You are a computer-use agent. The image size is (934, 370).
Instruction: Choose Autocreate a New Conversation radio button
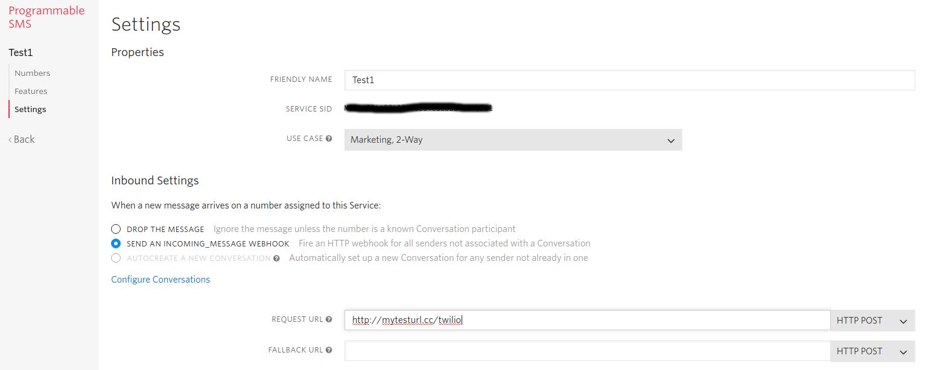point(116,258)
